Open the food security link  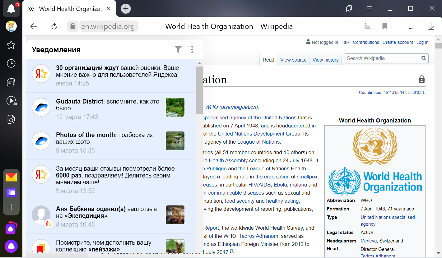click(240, 201)
